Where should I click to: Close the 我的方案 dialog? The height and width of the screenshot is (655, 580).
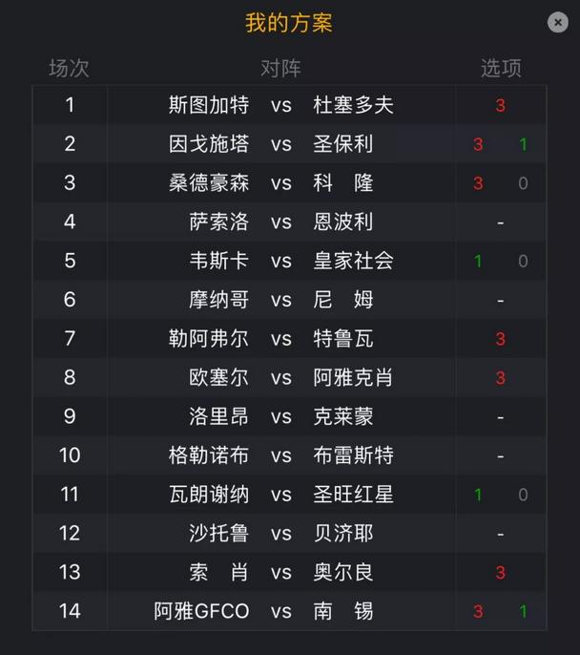click(557, 22)
